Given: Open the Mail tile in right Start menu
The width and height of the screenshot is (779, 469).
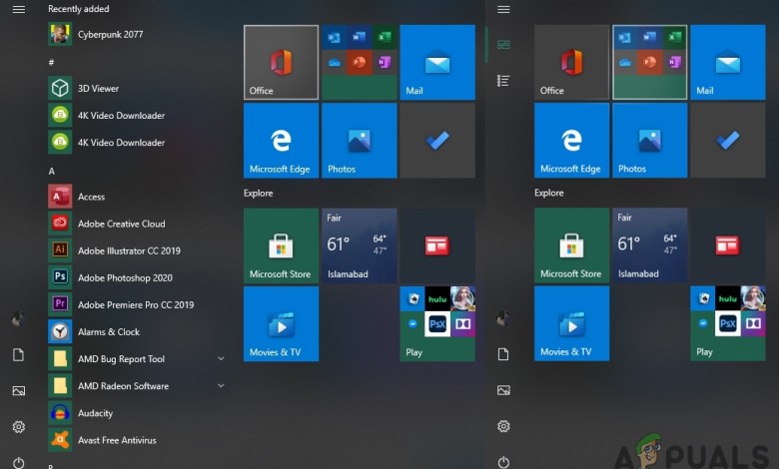Looking at the screenshot, I should (x=728, y=63).
